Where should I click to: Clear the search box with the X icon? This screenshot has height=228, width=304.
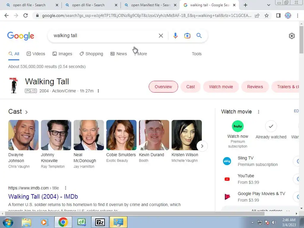161,36
